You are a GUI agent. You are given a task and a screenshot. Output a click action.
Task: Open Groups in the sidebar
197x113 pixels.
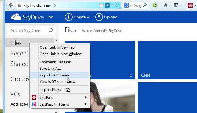(x=20, y=79)
